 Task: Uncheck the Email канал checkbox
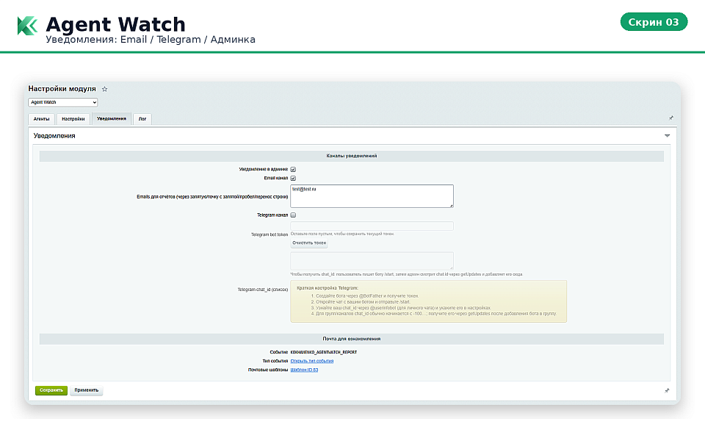pyautogui.click(x=293, y=178)
